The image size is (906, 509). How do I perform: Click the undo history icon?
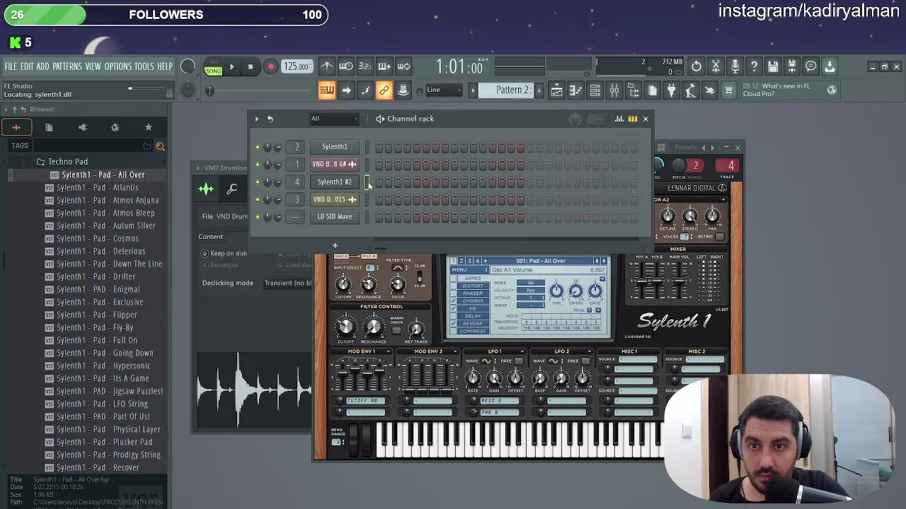[696, 66]
